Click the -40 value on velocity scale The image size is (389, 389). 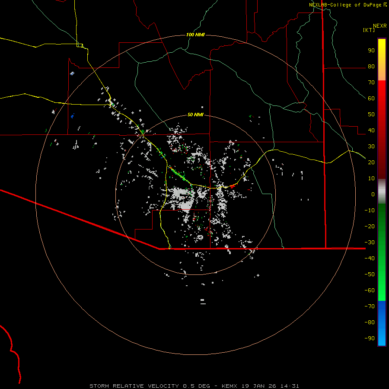[x=370, y=258]
